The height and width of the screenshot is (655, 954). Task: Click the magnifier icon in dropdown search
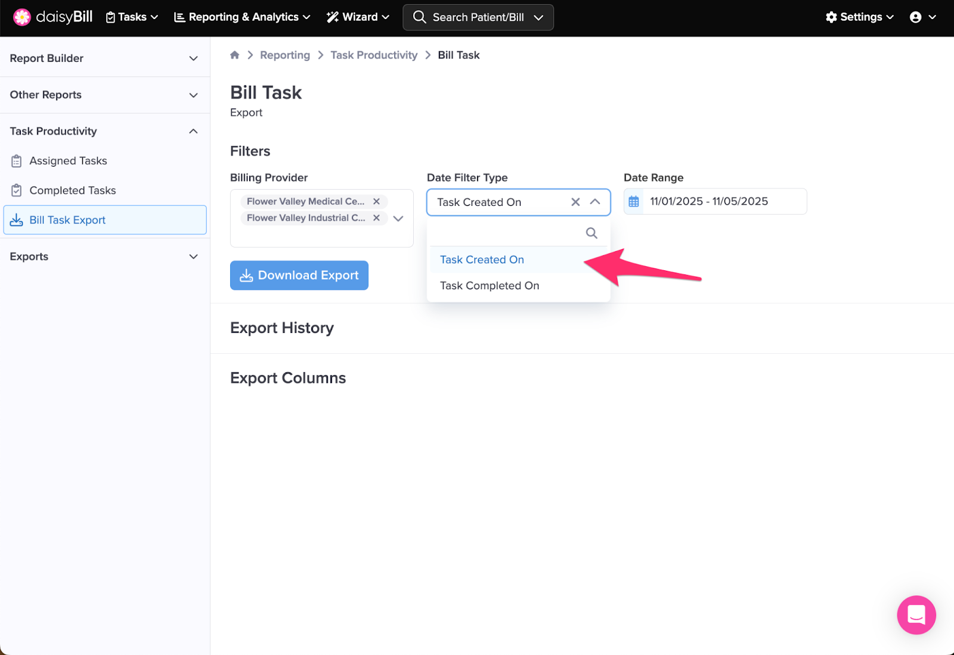(591, 233)
